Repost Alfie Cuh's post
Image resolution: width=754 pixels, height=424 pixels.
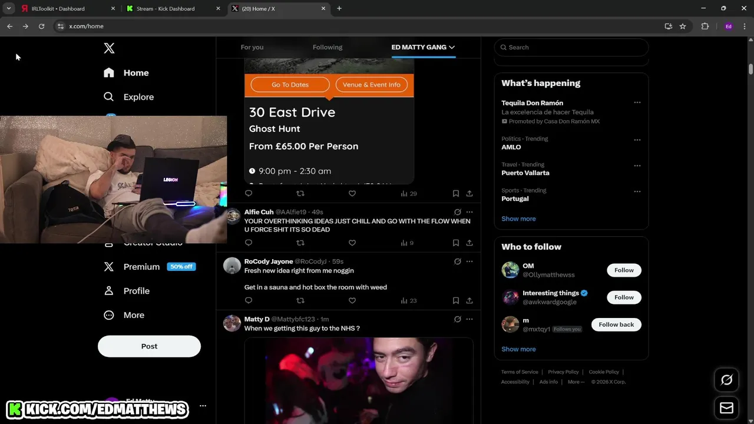(300, 243)
